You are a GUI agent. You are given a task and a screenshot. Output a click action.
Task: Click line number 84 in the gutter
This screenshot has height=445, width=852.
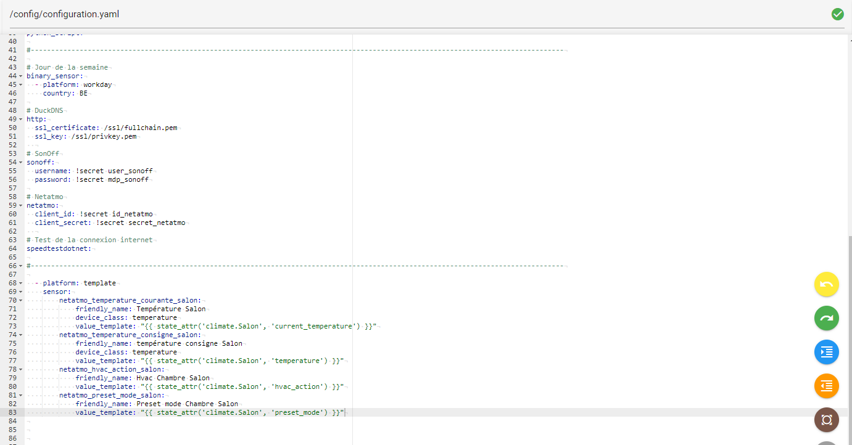point(12,421)
